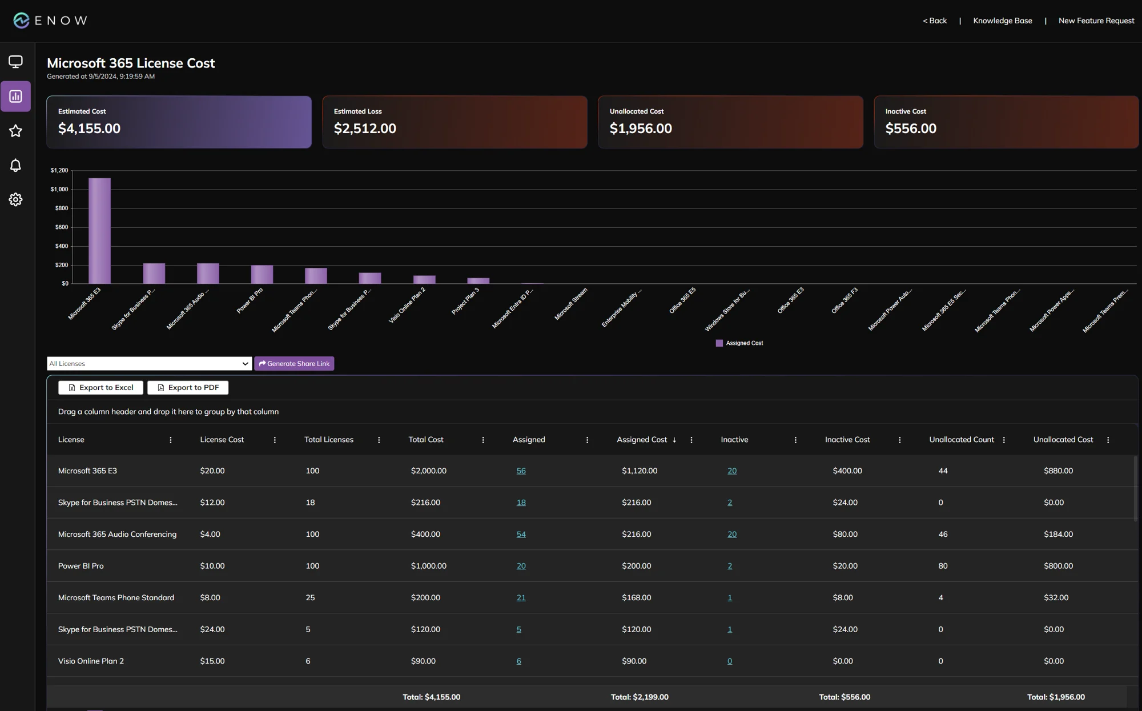Image resolution: width=1142 pixels, height=711 pixels.
Task: Open Unallocated Cost column options menu
Action: (x=1108, y=440)
